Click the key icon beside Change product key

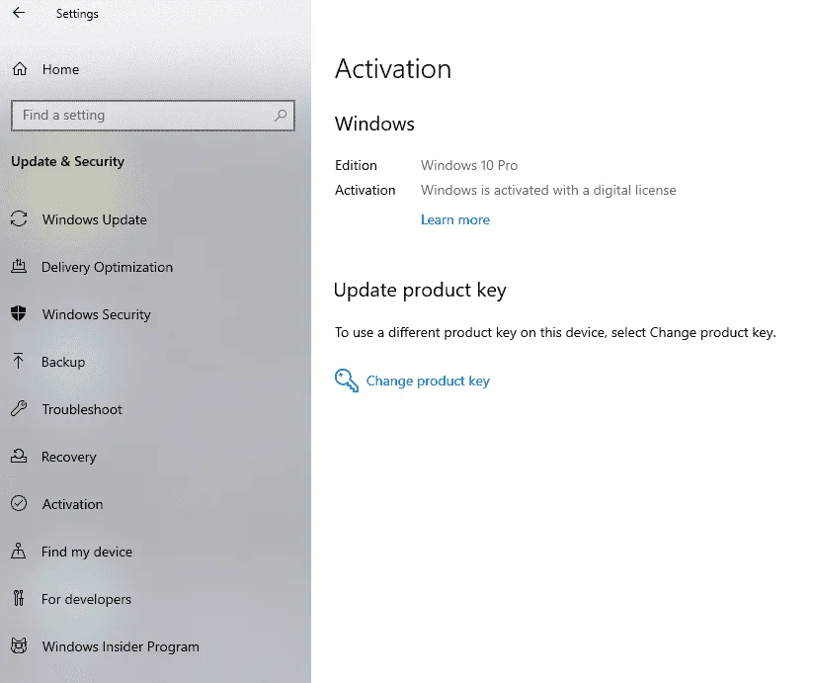[347, 381]
